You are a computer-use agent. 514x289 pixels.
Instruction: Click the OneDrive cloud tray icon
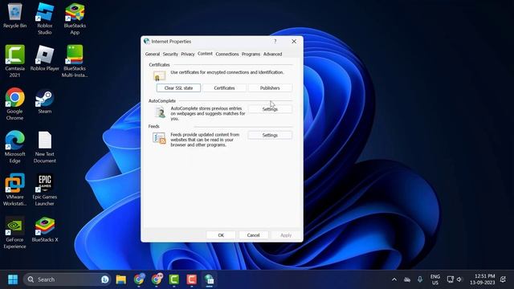coord(407,279)
